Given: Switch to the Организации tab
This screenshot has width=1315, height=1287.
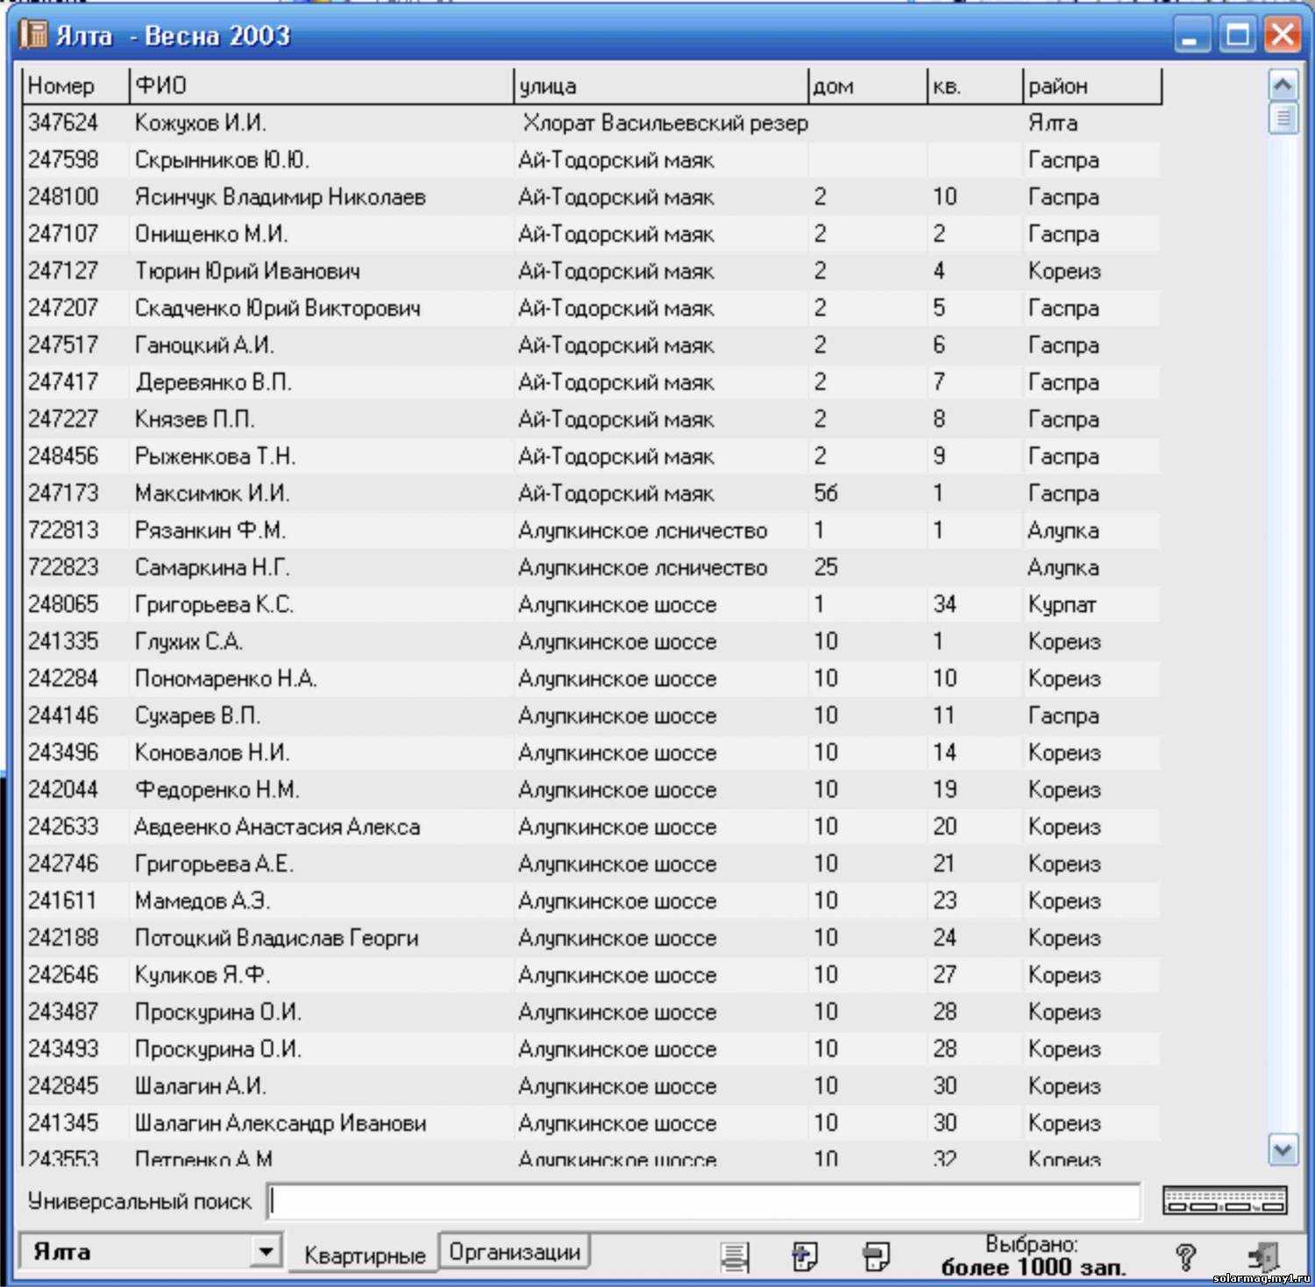Looking at the screenshot, I should pyautogui.click(x=515, y=1252).
